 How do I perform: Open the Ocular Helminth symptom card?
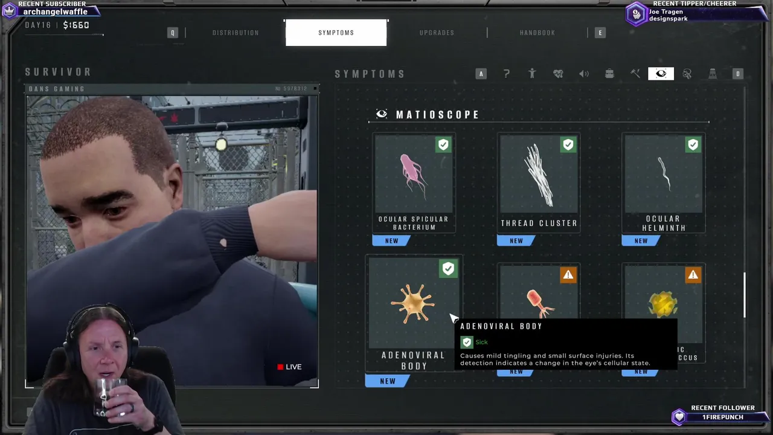click(x=663, y=184)
